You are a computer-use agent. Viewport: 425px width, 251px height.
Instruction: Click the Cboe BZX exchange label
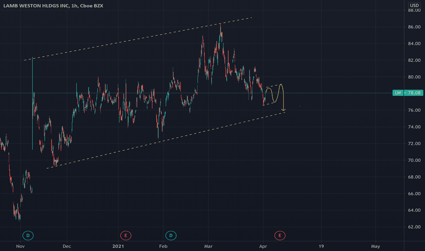pos(92,5)
